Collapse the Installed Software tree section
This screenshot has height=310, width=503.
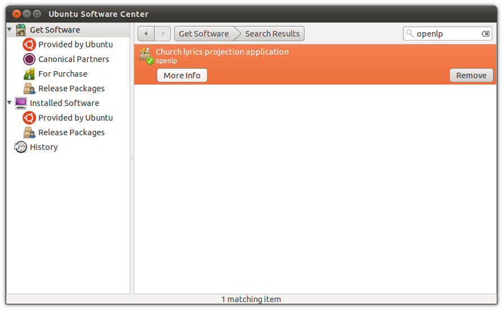(10, 103)
